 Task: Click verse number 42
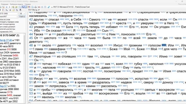[31, 19]
